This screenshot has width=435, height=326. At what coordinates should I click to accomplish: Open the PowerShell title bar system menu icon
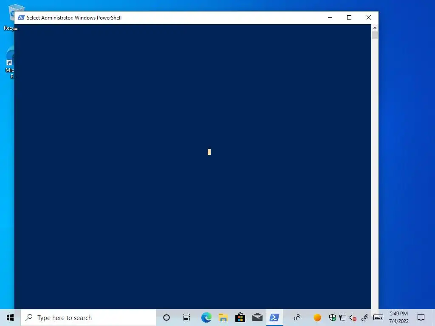[21, 17]
